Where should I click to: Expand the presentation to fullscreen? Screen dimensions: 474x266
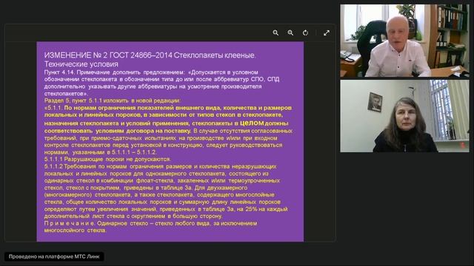coord(327,33)
